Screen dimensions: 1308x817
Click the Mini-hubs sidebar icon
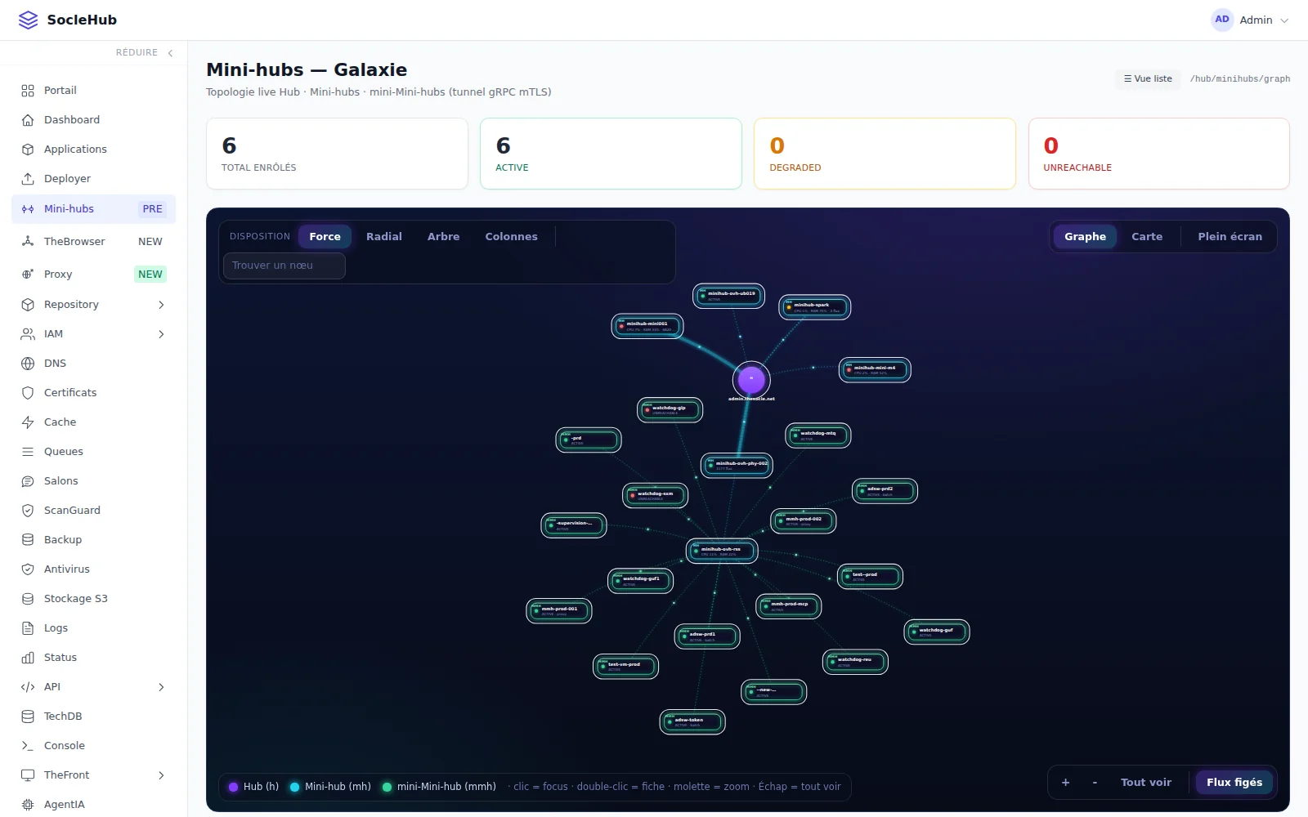28,209
